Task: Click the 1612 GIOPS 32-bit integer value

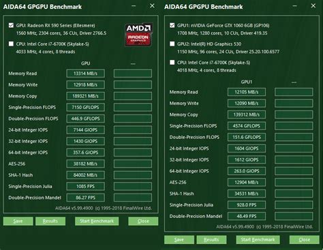Action: click(247, 160)
